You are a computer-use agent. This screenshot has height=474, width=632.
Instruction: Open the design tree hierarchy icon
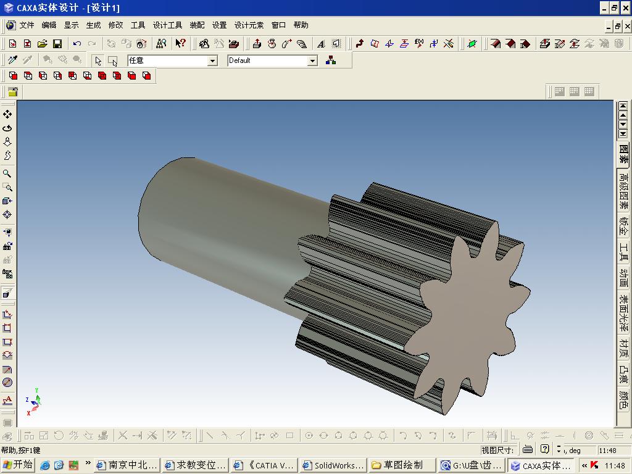tap(161, 43)
